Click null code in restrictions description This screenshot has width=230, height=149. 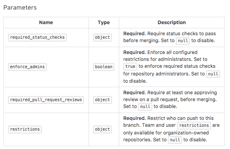[x=175, y=140]
